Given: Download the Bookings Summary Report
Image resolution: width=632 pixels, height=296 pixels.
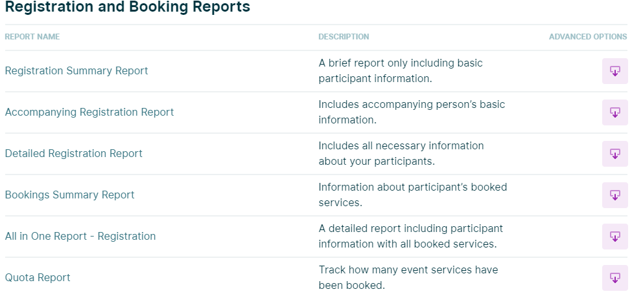Looking at the screenshot, I should 614,195.
